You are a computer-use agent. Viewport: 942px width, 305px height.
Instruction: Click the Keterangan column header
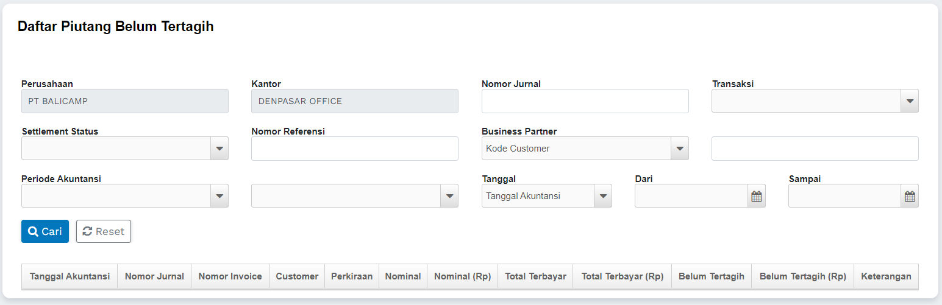pos(886,276)
